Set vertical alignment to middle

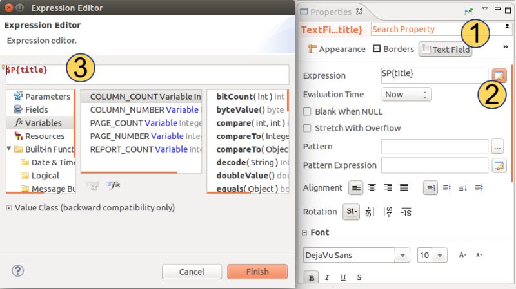pyautogui.click(x=447, y=187)
